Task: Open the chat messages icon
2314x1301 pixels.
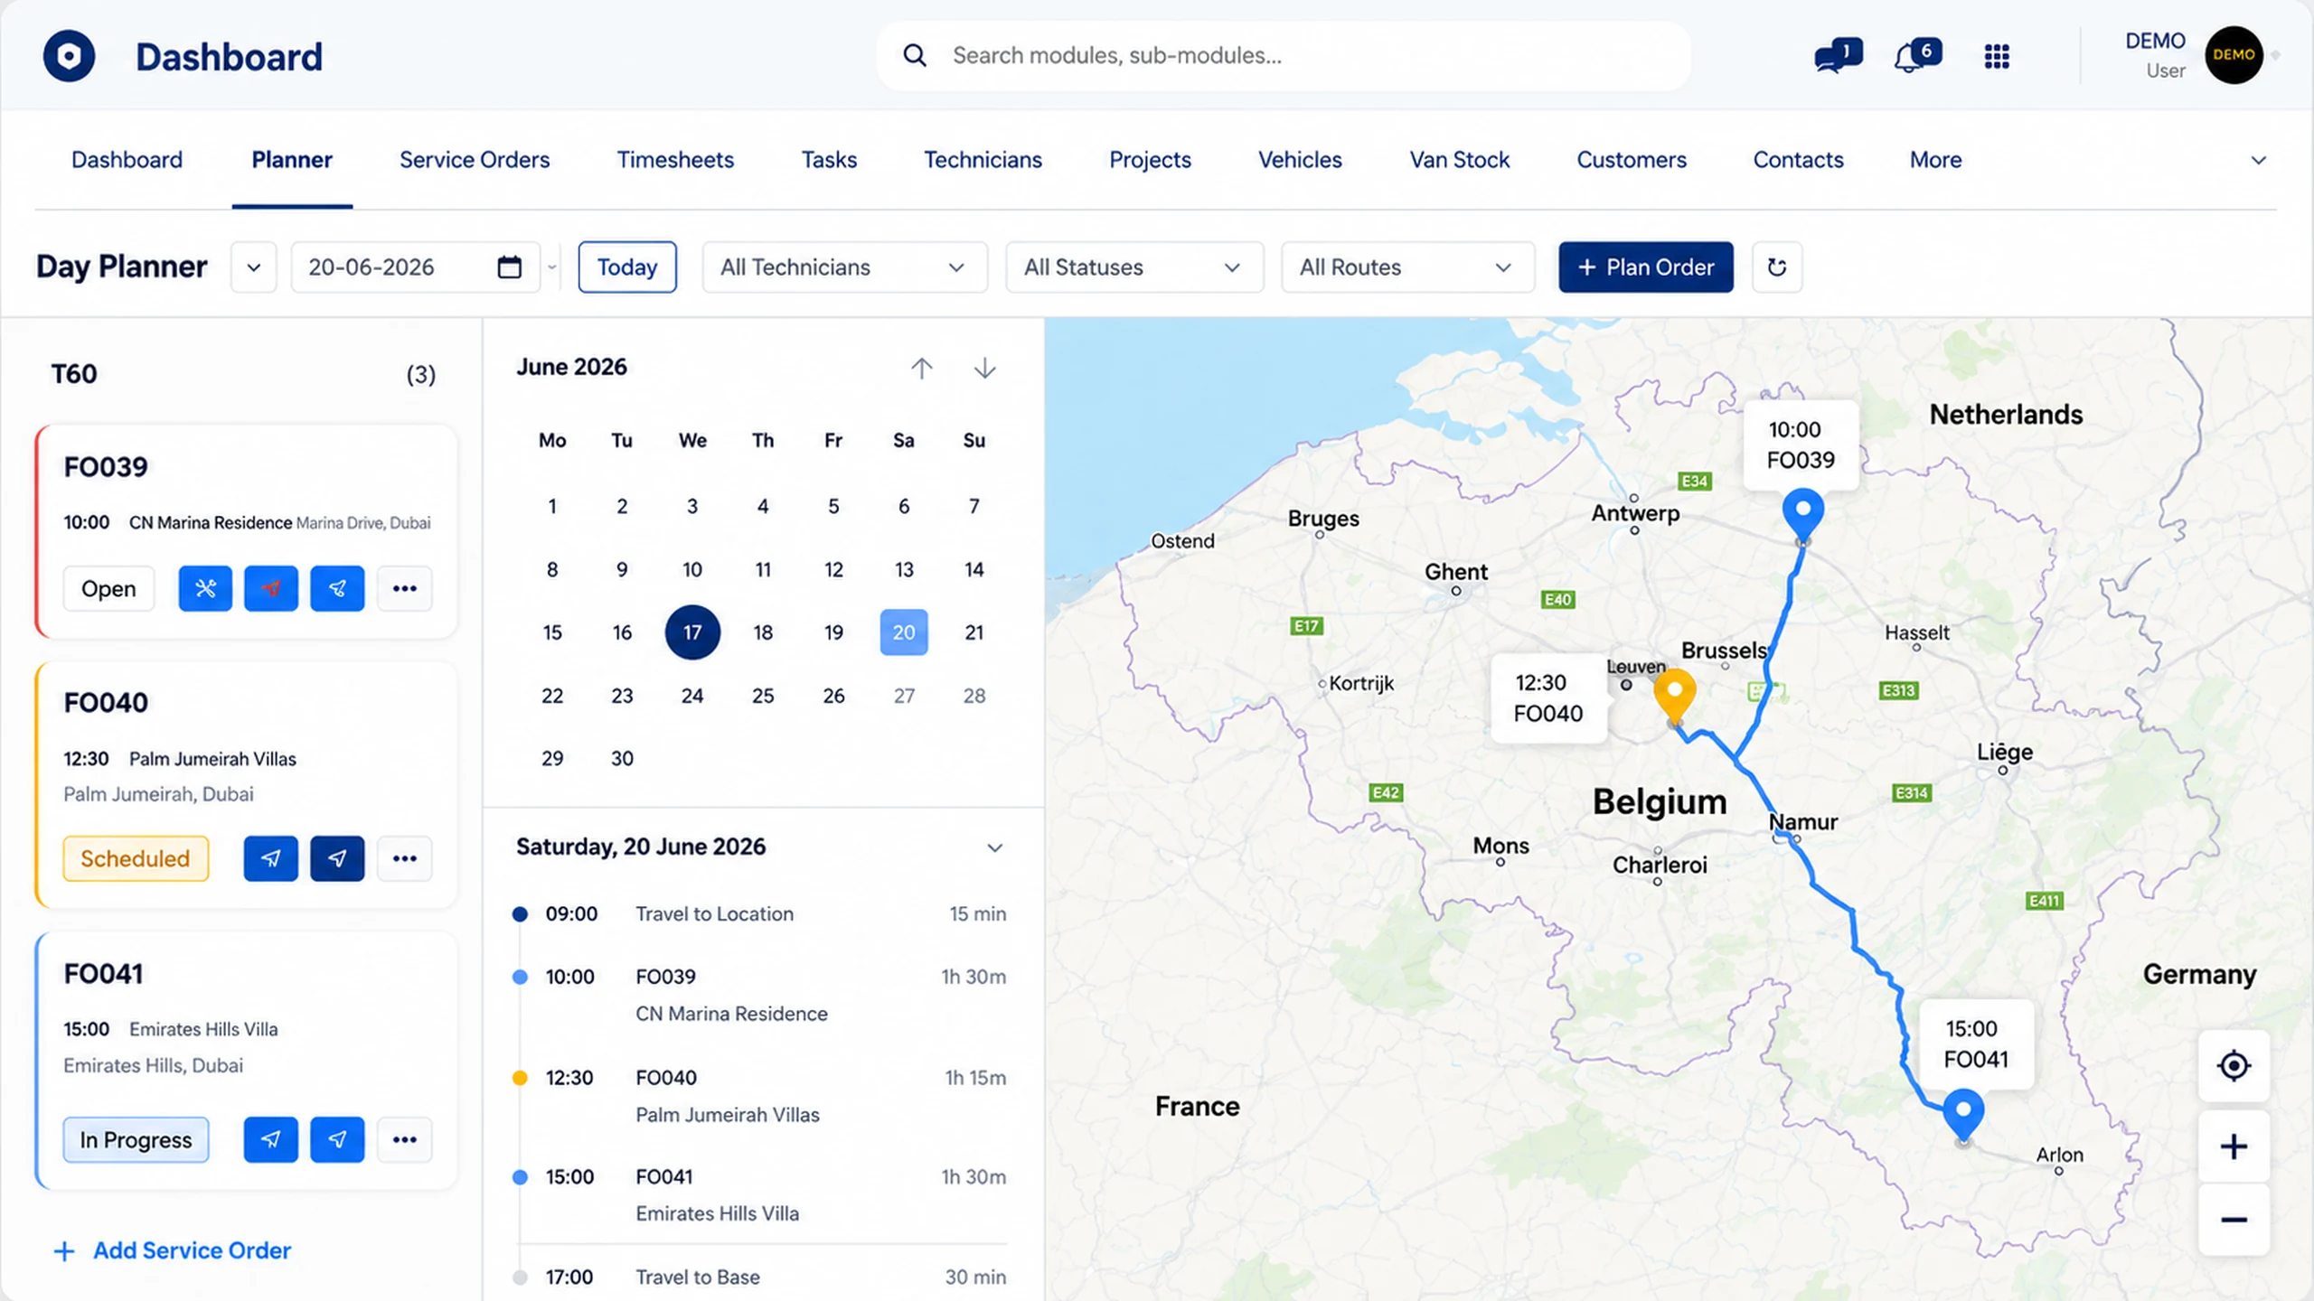Action: pos(1838,56)
